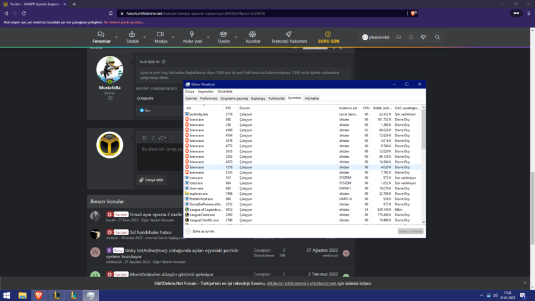Viewport: 535px width, 301px height.
Task: Expand the Forumlar menu dropdown arrow
Action: pyautogui.click(x=117, y=37)
